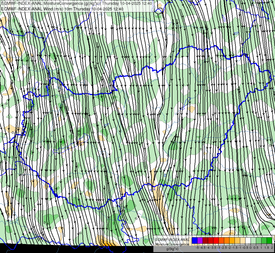Image resolution: width=275 pixels, height=253 pixels.
Task: Select the dark red swatch between -4.5 and -4
Action: (205, 241)
